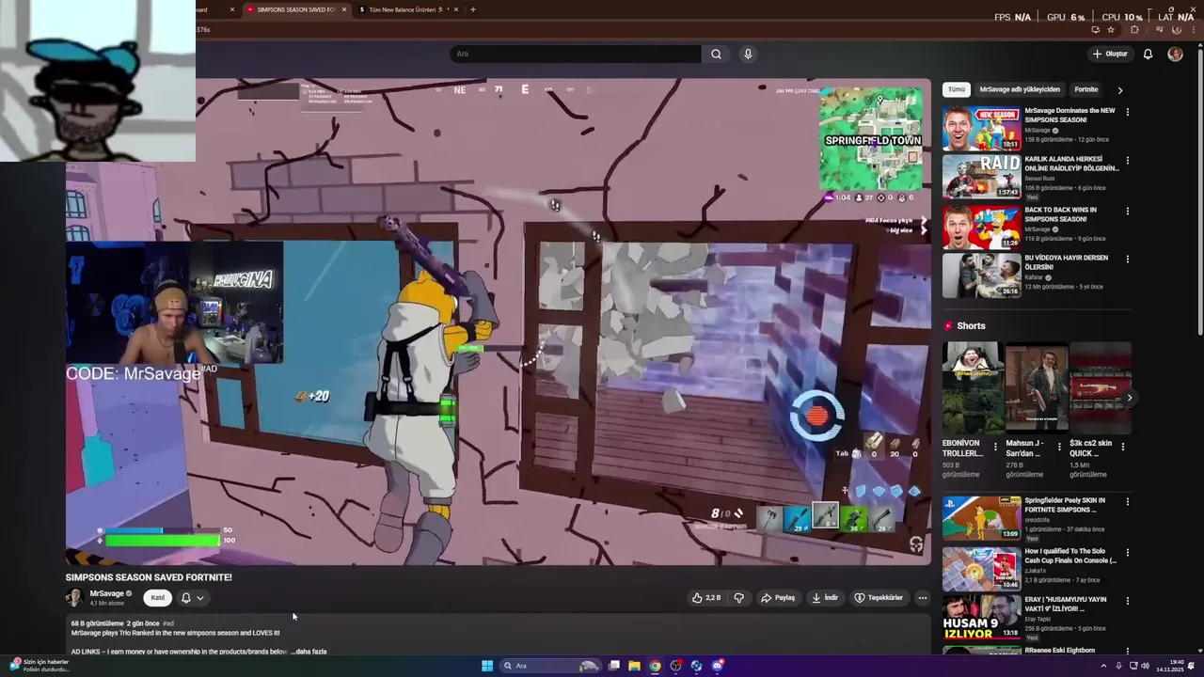
Task: Click the SIMPSONS SEASON SAVED FORTNITE video player
Action: pyautogui.click(x=499, y=322)
